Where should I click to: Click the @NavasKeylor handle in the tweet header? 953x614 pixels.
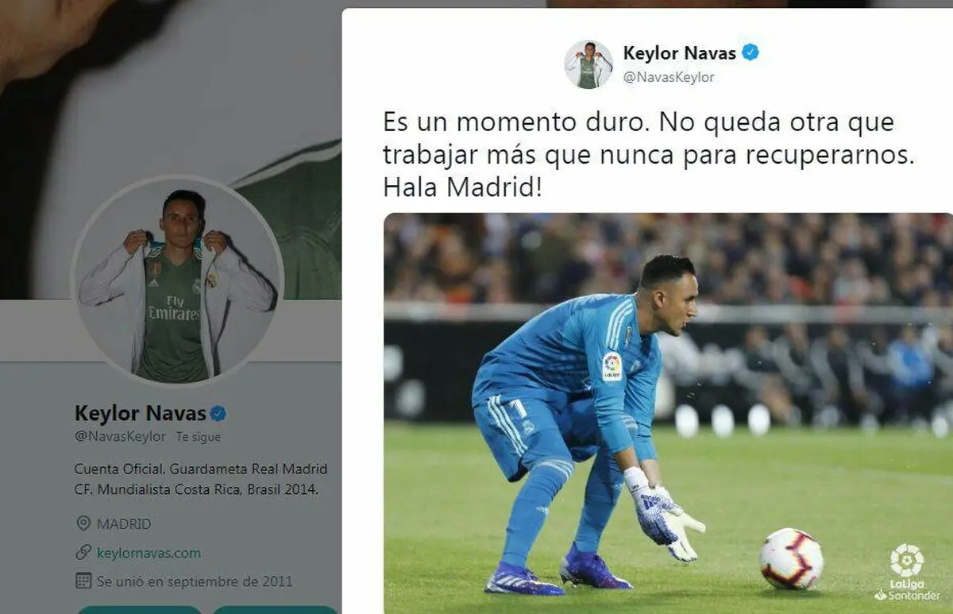coord(669,77)
